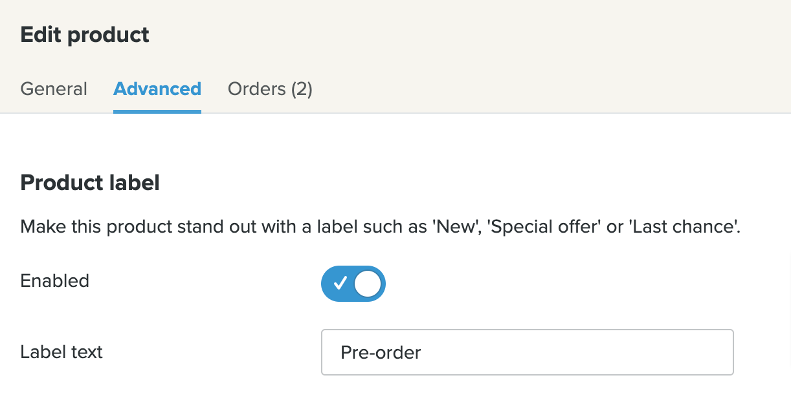Click the "(2)" count on Orders tab
791x402 pixels.
point(302,89)
